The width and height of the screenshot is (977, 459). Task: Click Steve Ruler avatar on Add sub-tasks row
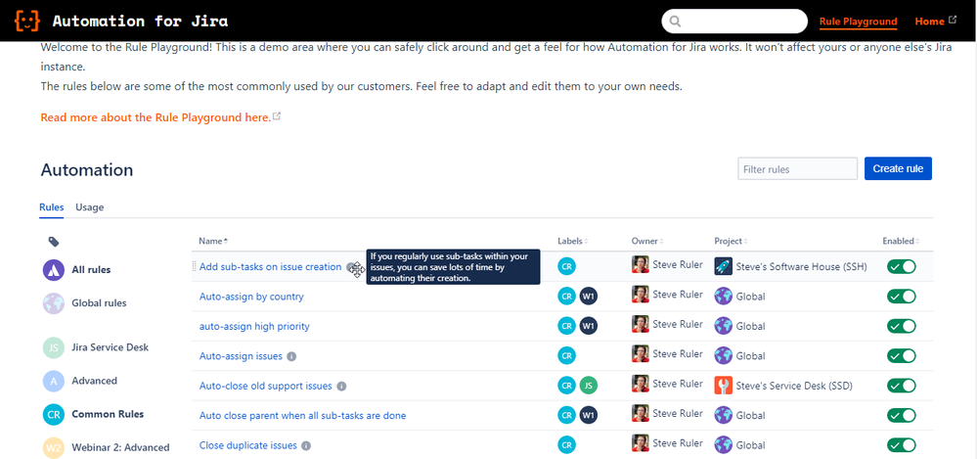click(x=641, y=264)
